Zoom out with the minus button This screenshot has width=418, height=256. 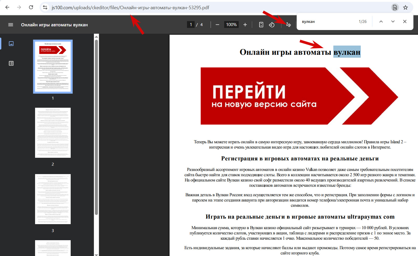pyautogui.click(x=217, y=24)
